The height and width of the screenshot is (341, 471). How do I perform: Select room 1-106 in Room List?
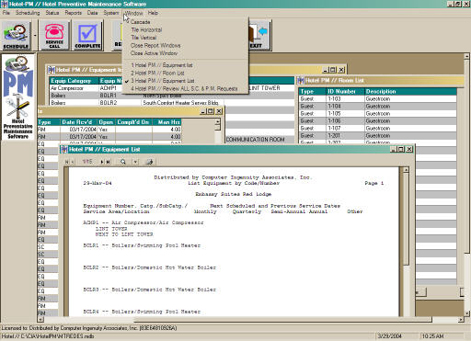(x=378, y=120)
